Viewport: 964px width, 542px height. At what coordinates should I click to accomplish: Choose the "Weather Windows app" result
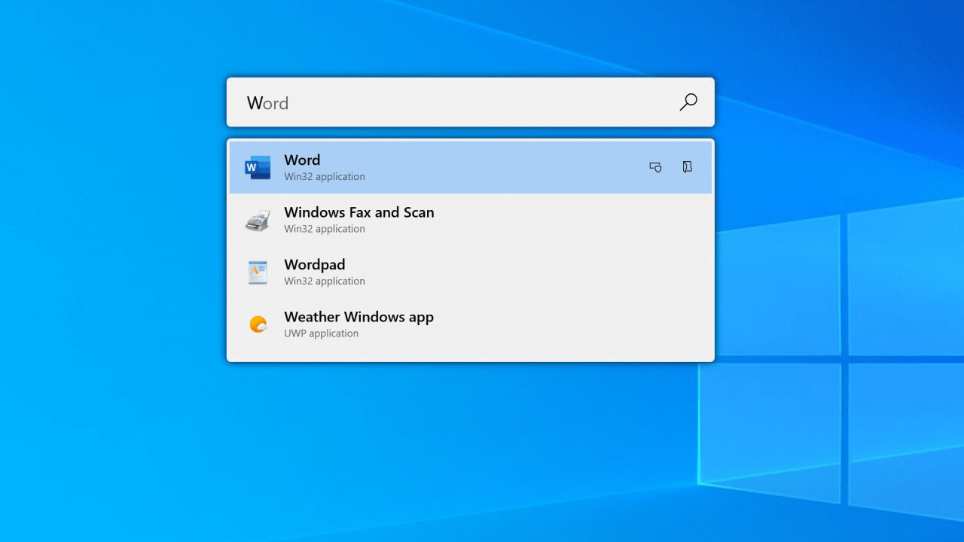pos(358,317)
